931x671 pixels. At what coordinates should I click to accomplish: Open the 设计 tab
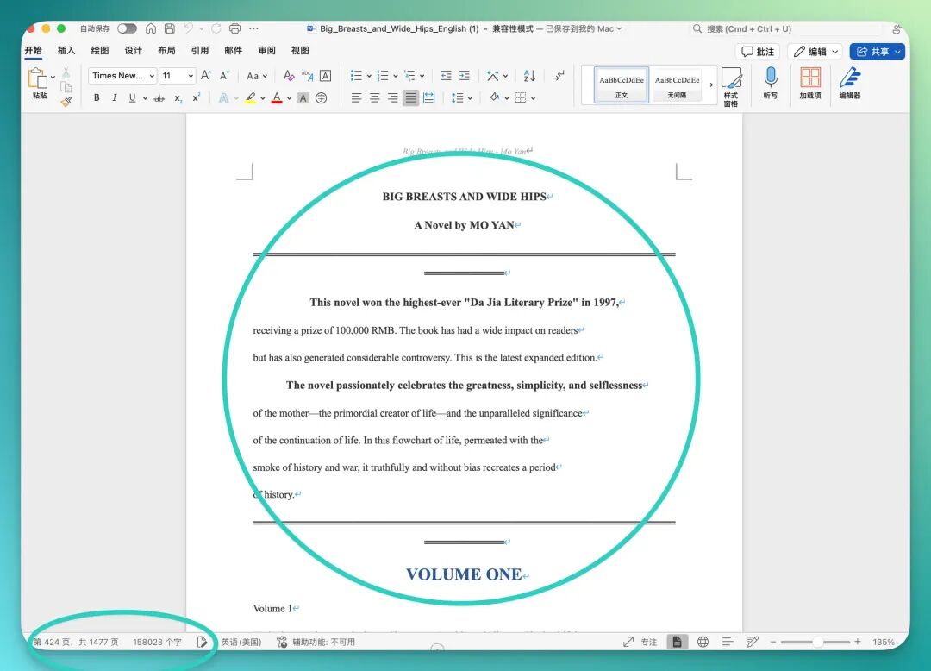133,51
